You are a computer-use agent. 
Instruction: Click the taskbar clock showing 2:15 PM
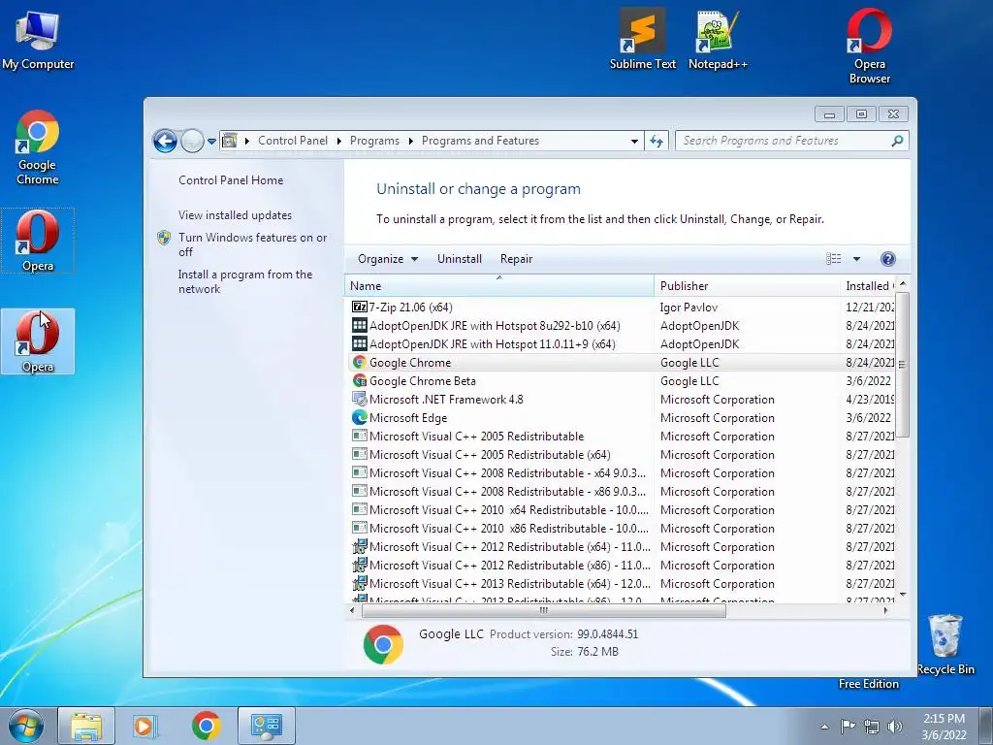tap(944, 726)
